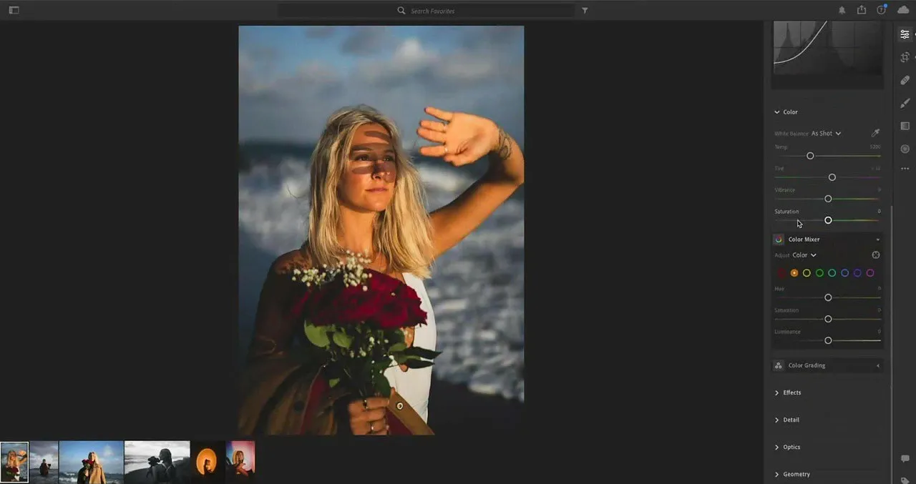Select the red color circle in Color Mixer
Image resolution: width=916 pixels, height=484 pixels.
pyautogui.click(x=781, y=273)
